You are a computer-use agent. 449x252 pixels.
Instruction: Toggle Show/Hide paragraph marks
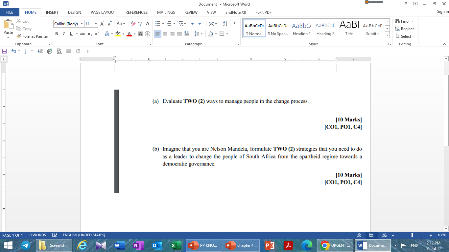[235, 24]
